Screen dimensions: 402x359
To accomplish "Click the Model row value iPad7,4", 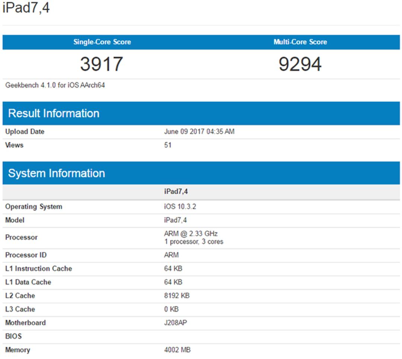I will coord(175,220).
